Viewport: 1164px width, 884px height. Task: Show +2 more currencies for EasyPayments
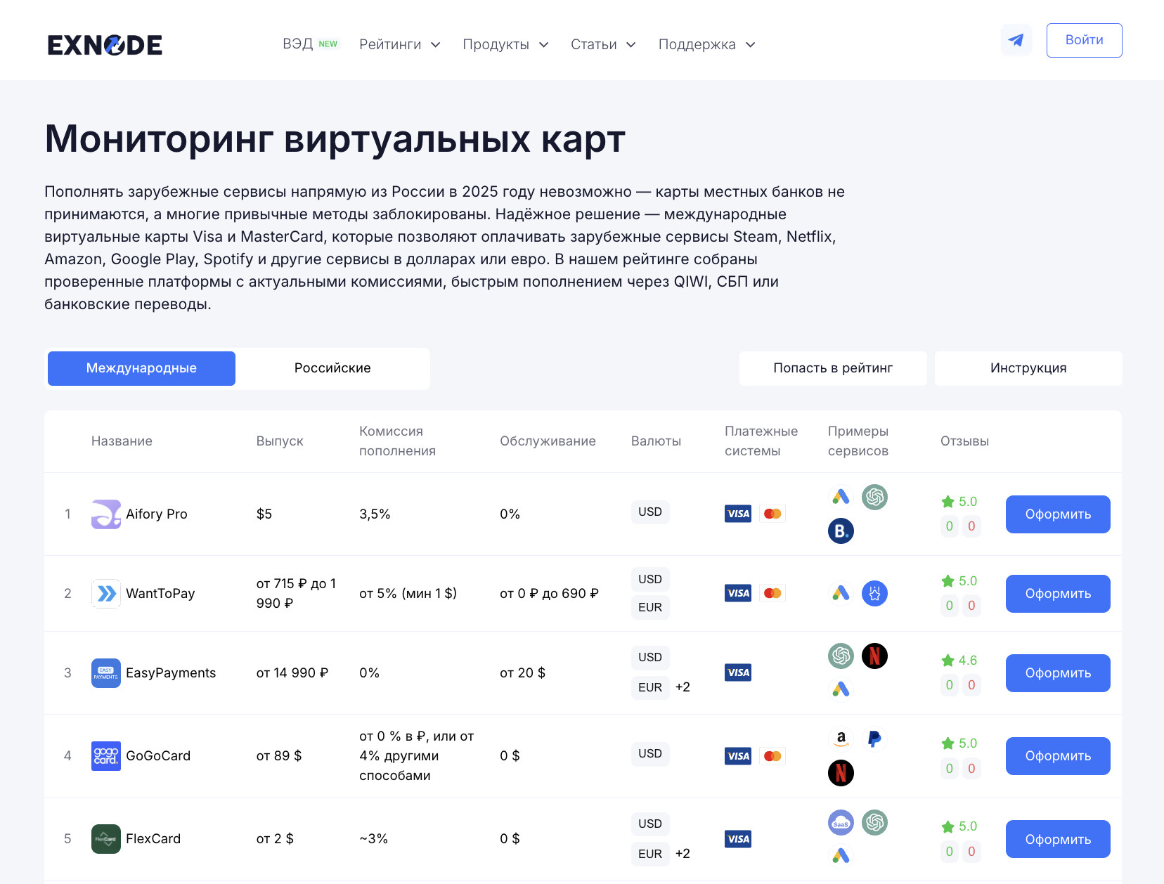[x=683, y=687]
